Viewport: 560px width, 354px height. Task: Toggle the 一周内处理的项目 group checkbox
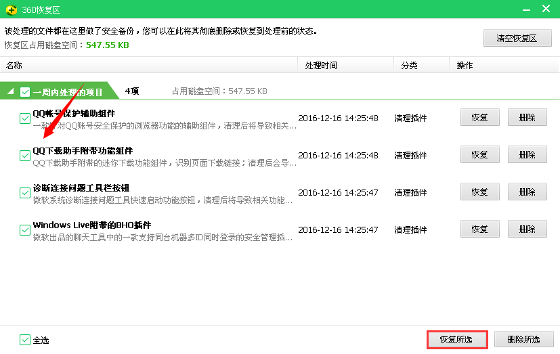[25, 92]
